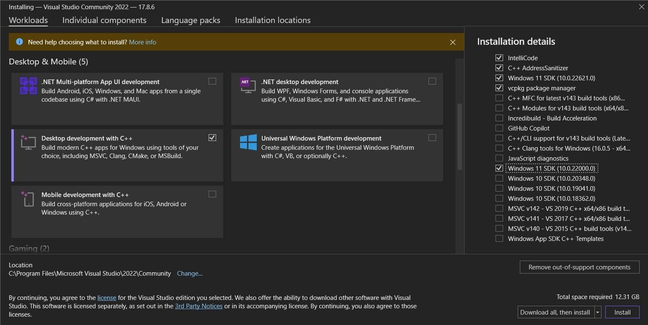Check the .NET desktop development workload

(432, 81)
